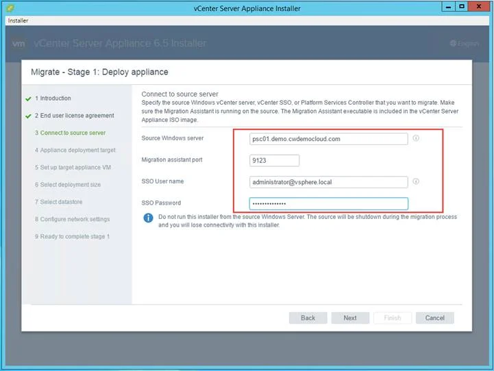Click the checkmark beside End user license agreement
Image resolution: width=494 pixels, height=371 pixels.
28,116
